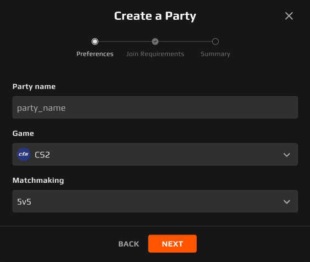Viewport: 310px width, 262px height.
Task: Click the CS2 game logo icon
Action: click(24, 154)
